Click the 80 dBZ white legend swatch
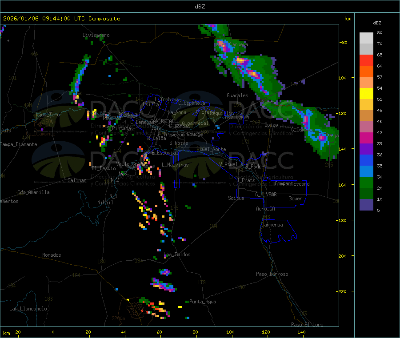 [366, 38]
